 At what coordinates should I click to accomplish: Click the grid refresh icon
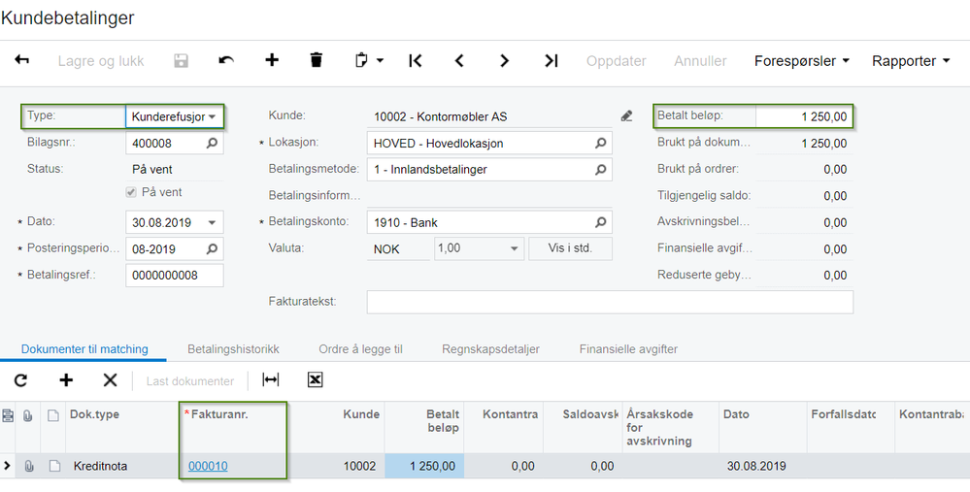click(x=21, y=380)
